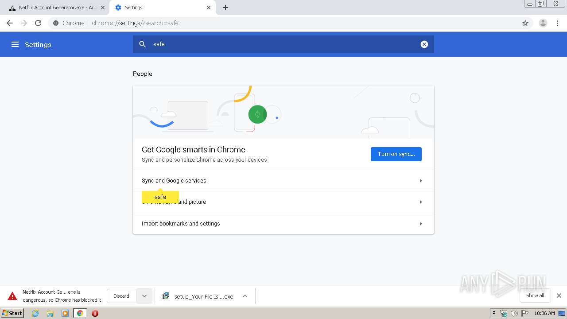Image resolution: width=567 pixels, height=319 pixels.
Task: Go forward to next page
Action: (x=24, y=23)
